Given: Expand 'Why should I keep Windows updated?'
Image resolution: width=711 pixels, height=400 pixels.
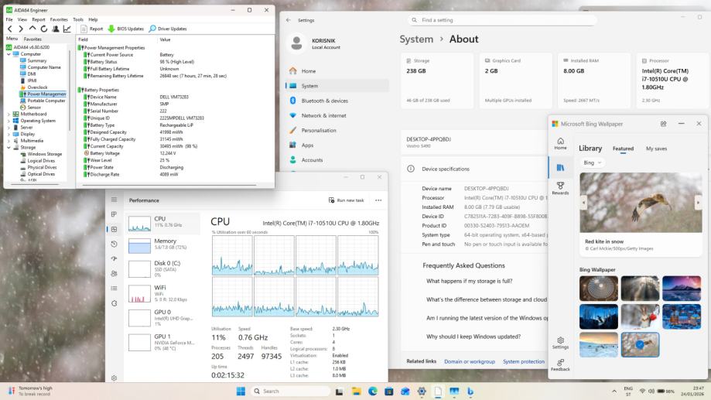Looking at the screenshot, I should 473,337.
